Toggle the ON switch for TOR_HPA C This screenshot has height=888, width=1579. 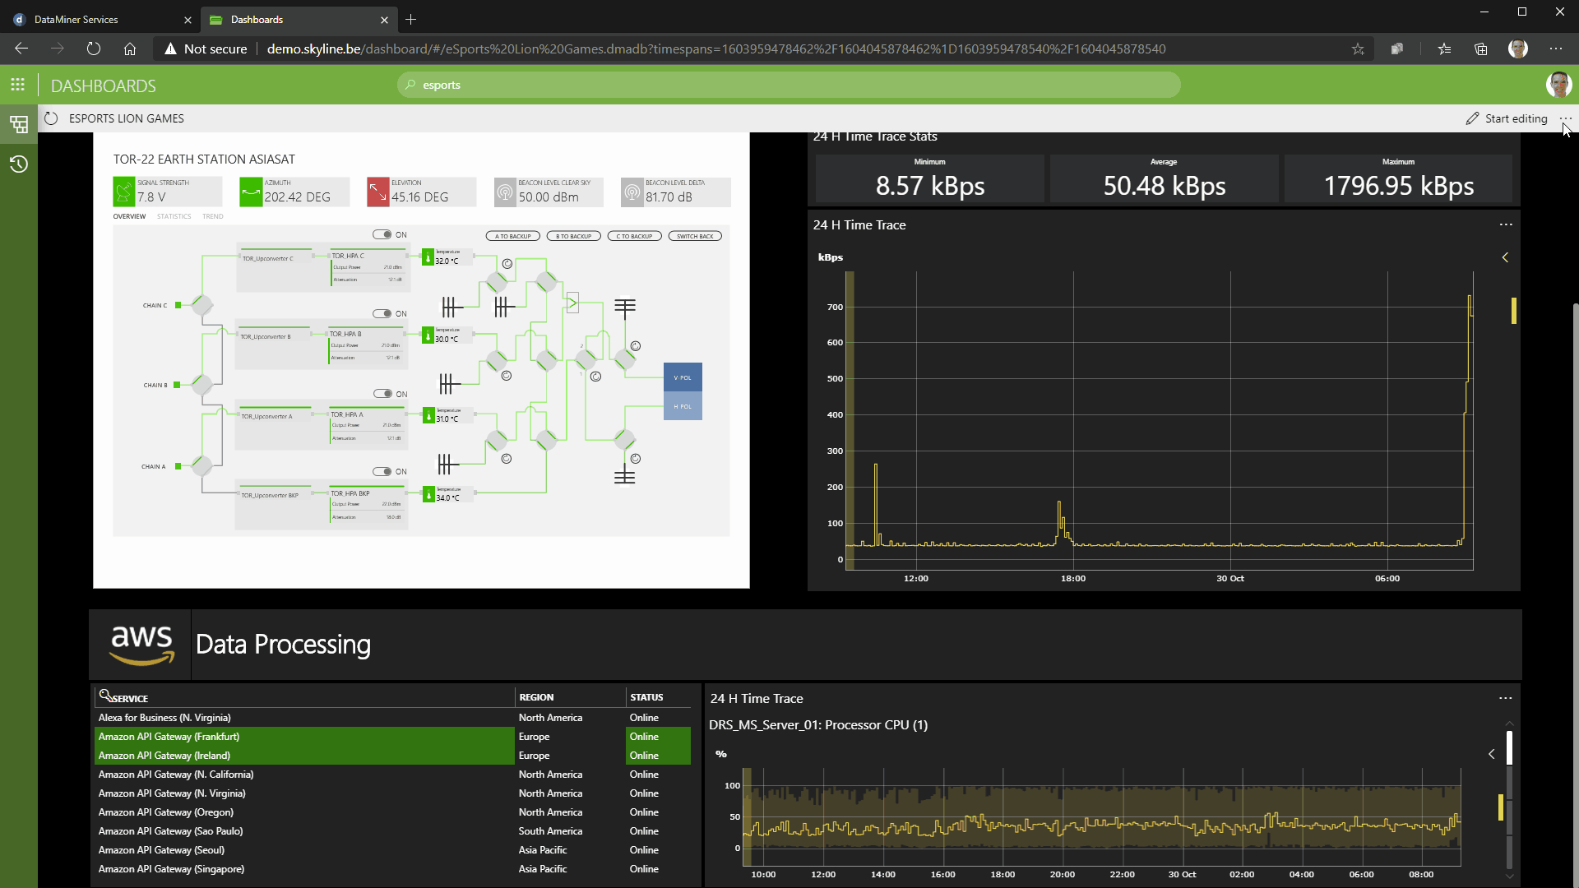382,234
